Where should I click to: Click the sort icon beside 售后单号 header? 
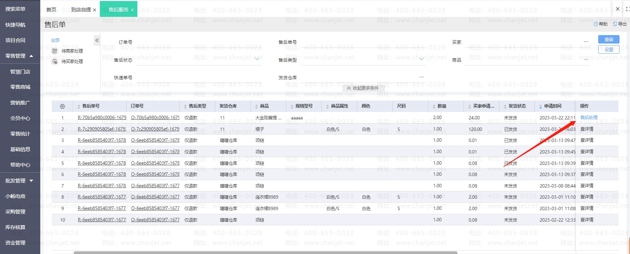tap(79, 107)
